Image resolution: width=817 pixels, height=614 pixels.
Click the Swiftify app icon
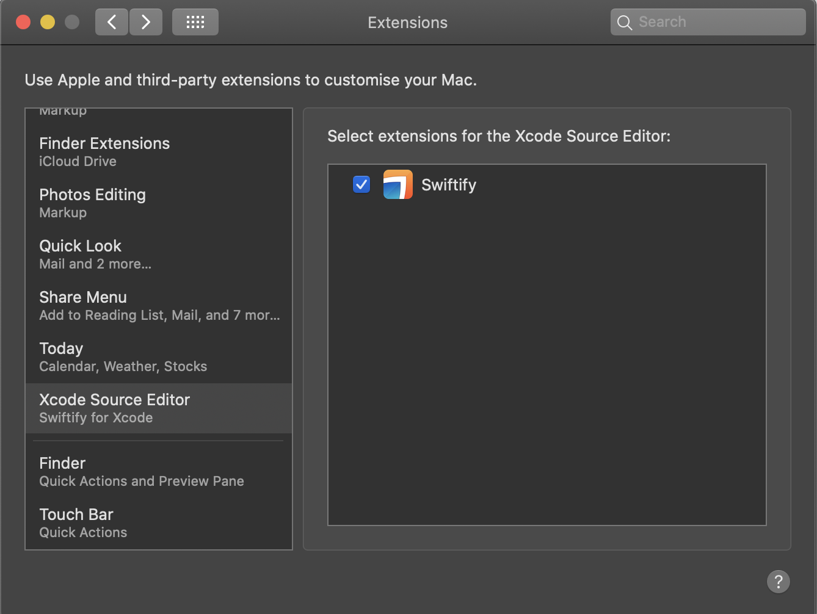(x=398, y=184)
